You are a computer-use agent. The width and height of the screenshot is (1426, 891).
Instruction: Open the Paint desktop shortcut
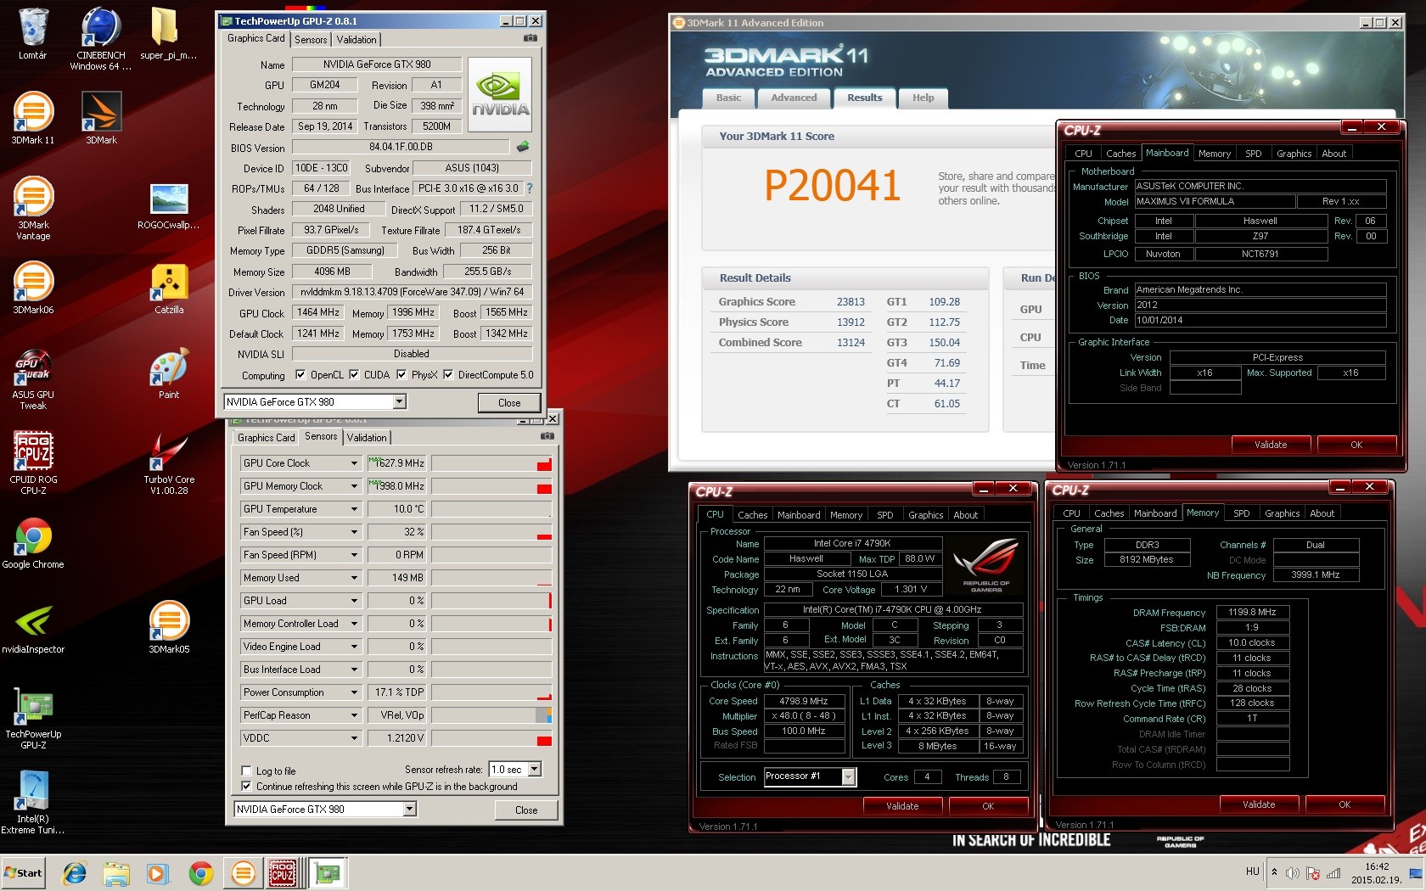click(168, 373)
